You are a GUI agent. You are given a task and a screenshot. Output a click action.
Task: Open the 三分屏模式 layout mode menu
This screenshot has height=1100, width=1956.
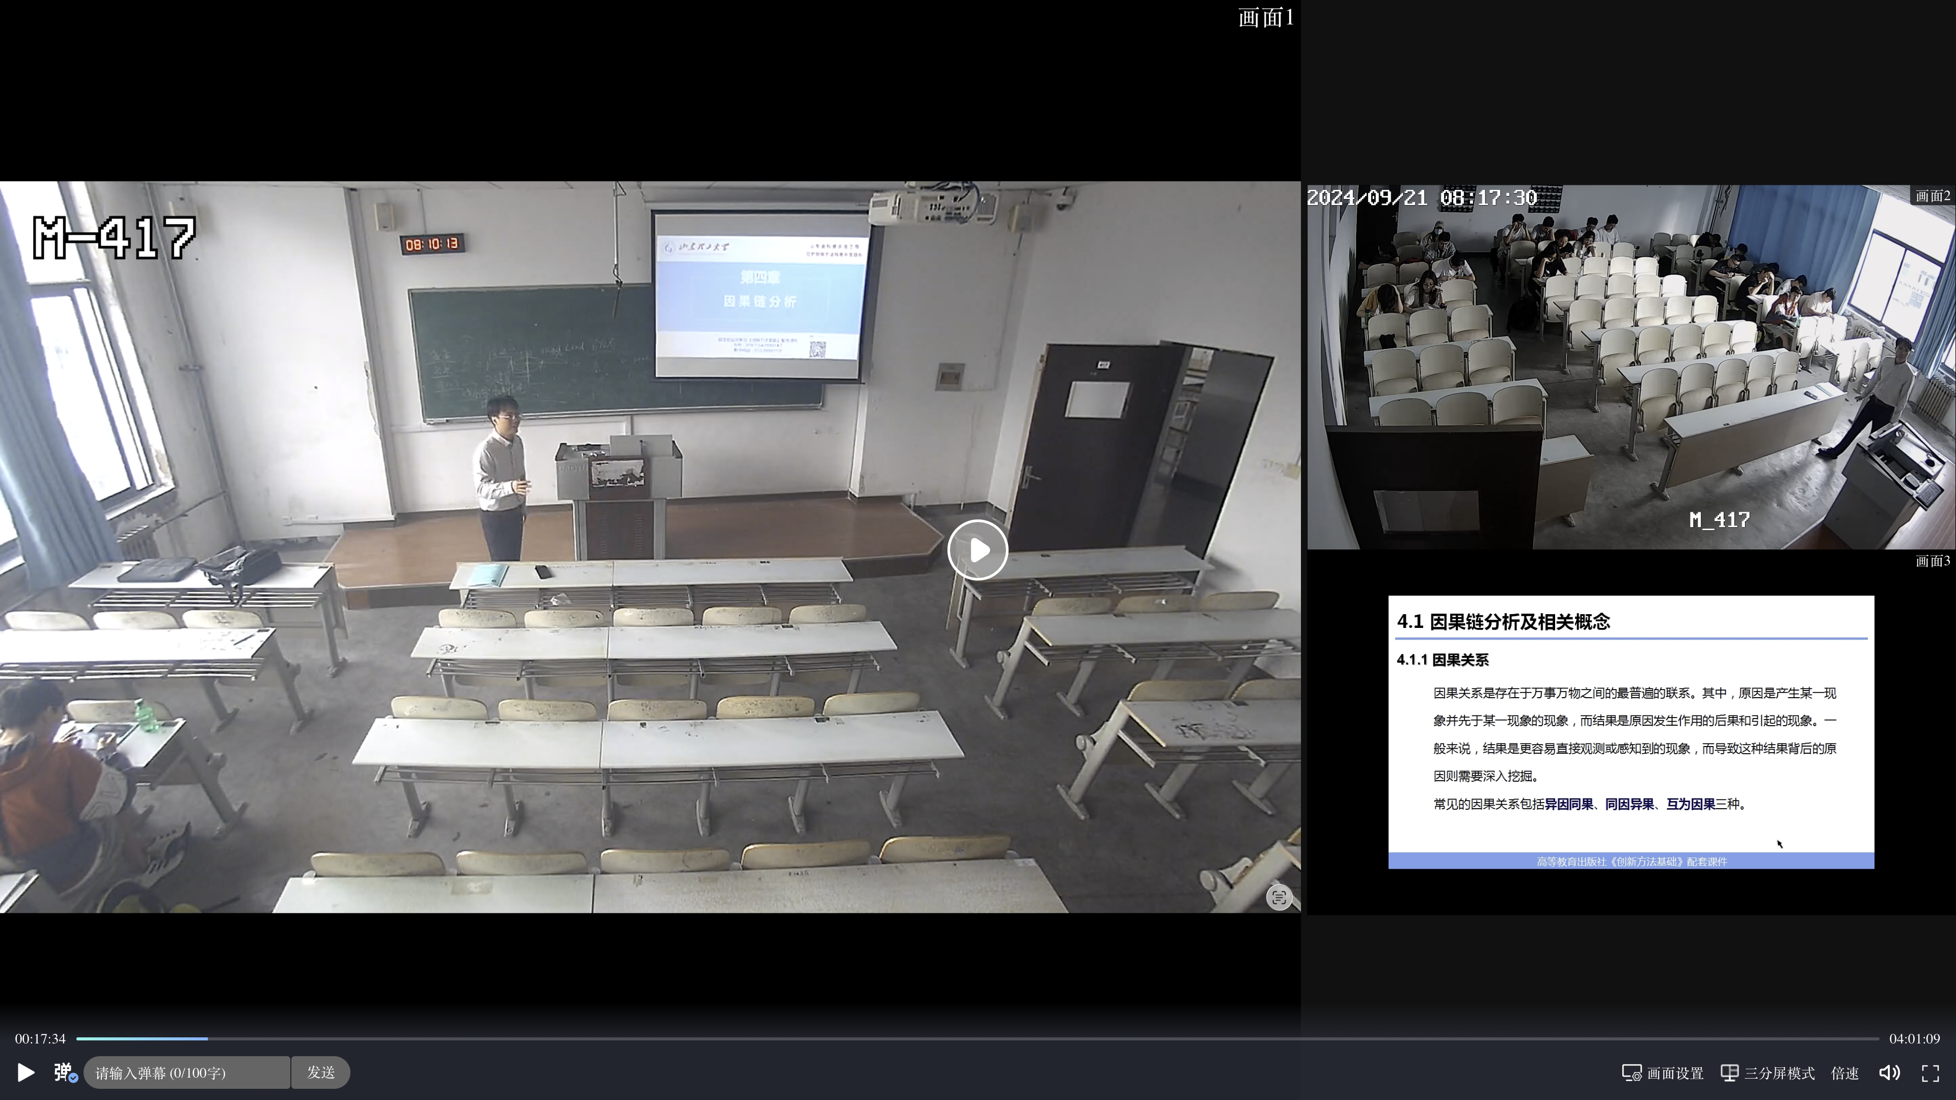1767,1072
